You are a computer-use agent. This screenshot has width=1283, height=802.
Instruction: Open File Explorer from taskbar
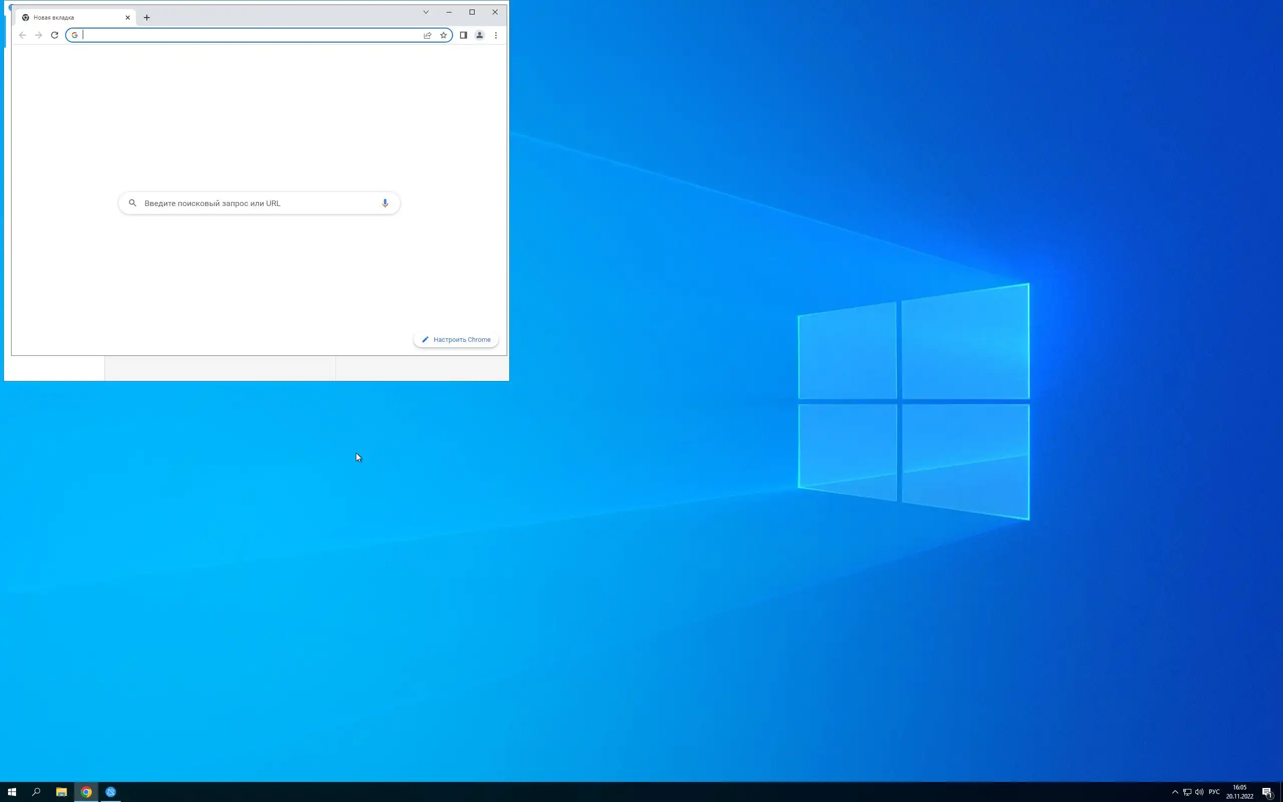click(x=62, y=792)
